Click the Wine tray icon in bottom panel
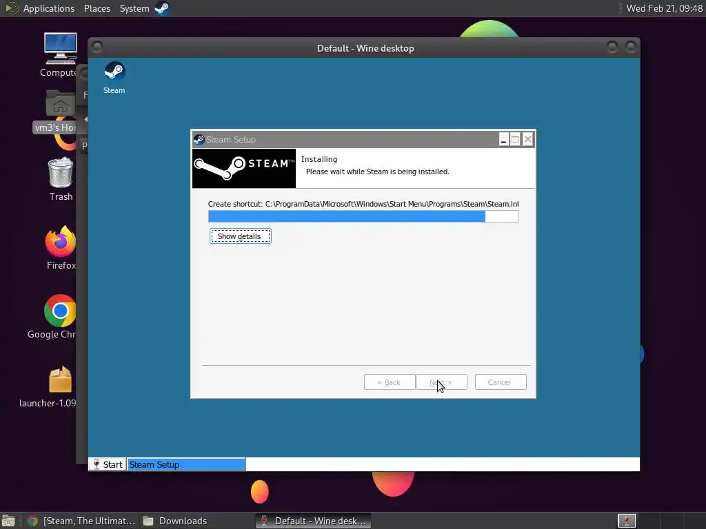Viewport: 706px width, 529px height. pos(626,521)
